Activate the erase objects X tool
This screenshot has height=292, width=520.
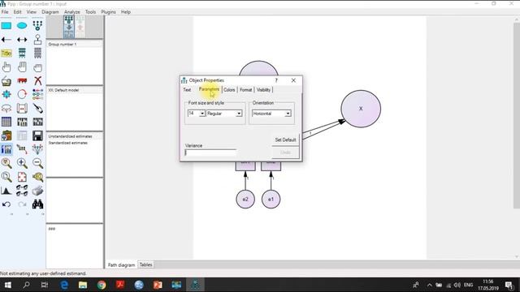(37, 81)
